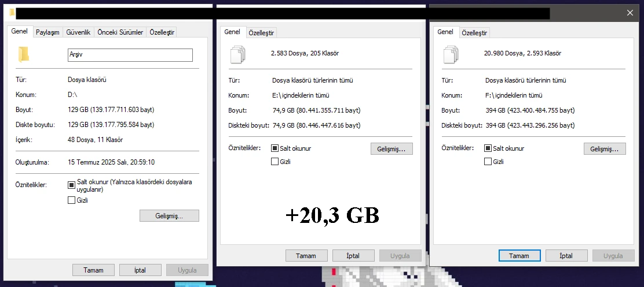Select the Önceki Sürümler tab
Viewport: 644px width, 287px height.
click(120, 32)
